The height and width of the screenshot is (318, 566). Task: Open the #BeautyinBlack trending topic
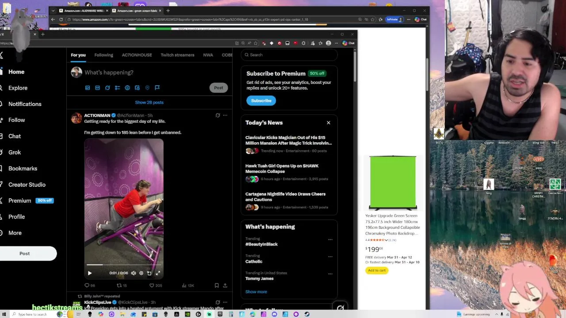tap(261, 244)
